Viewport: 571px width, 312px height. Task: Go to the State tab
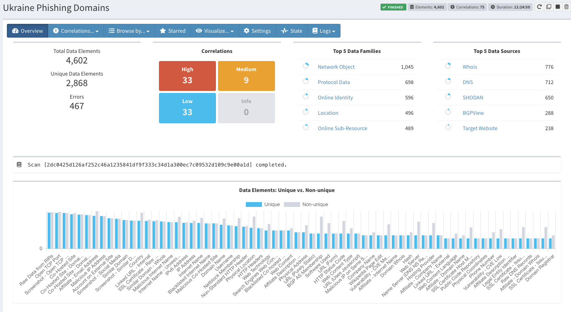click(292, 31)
